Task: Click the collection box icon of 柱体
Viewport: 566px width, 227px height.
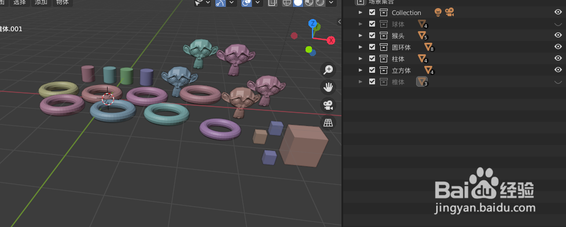Action: pos(383,59)
